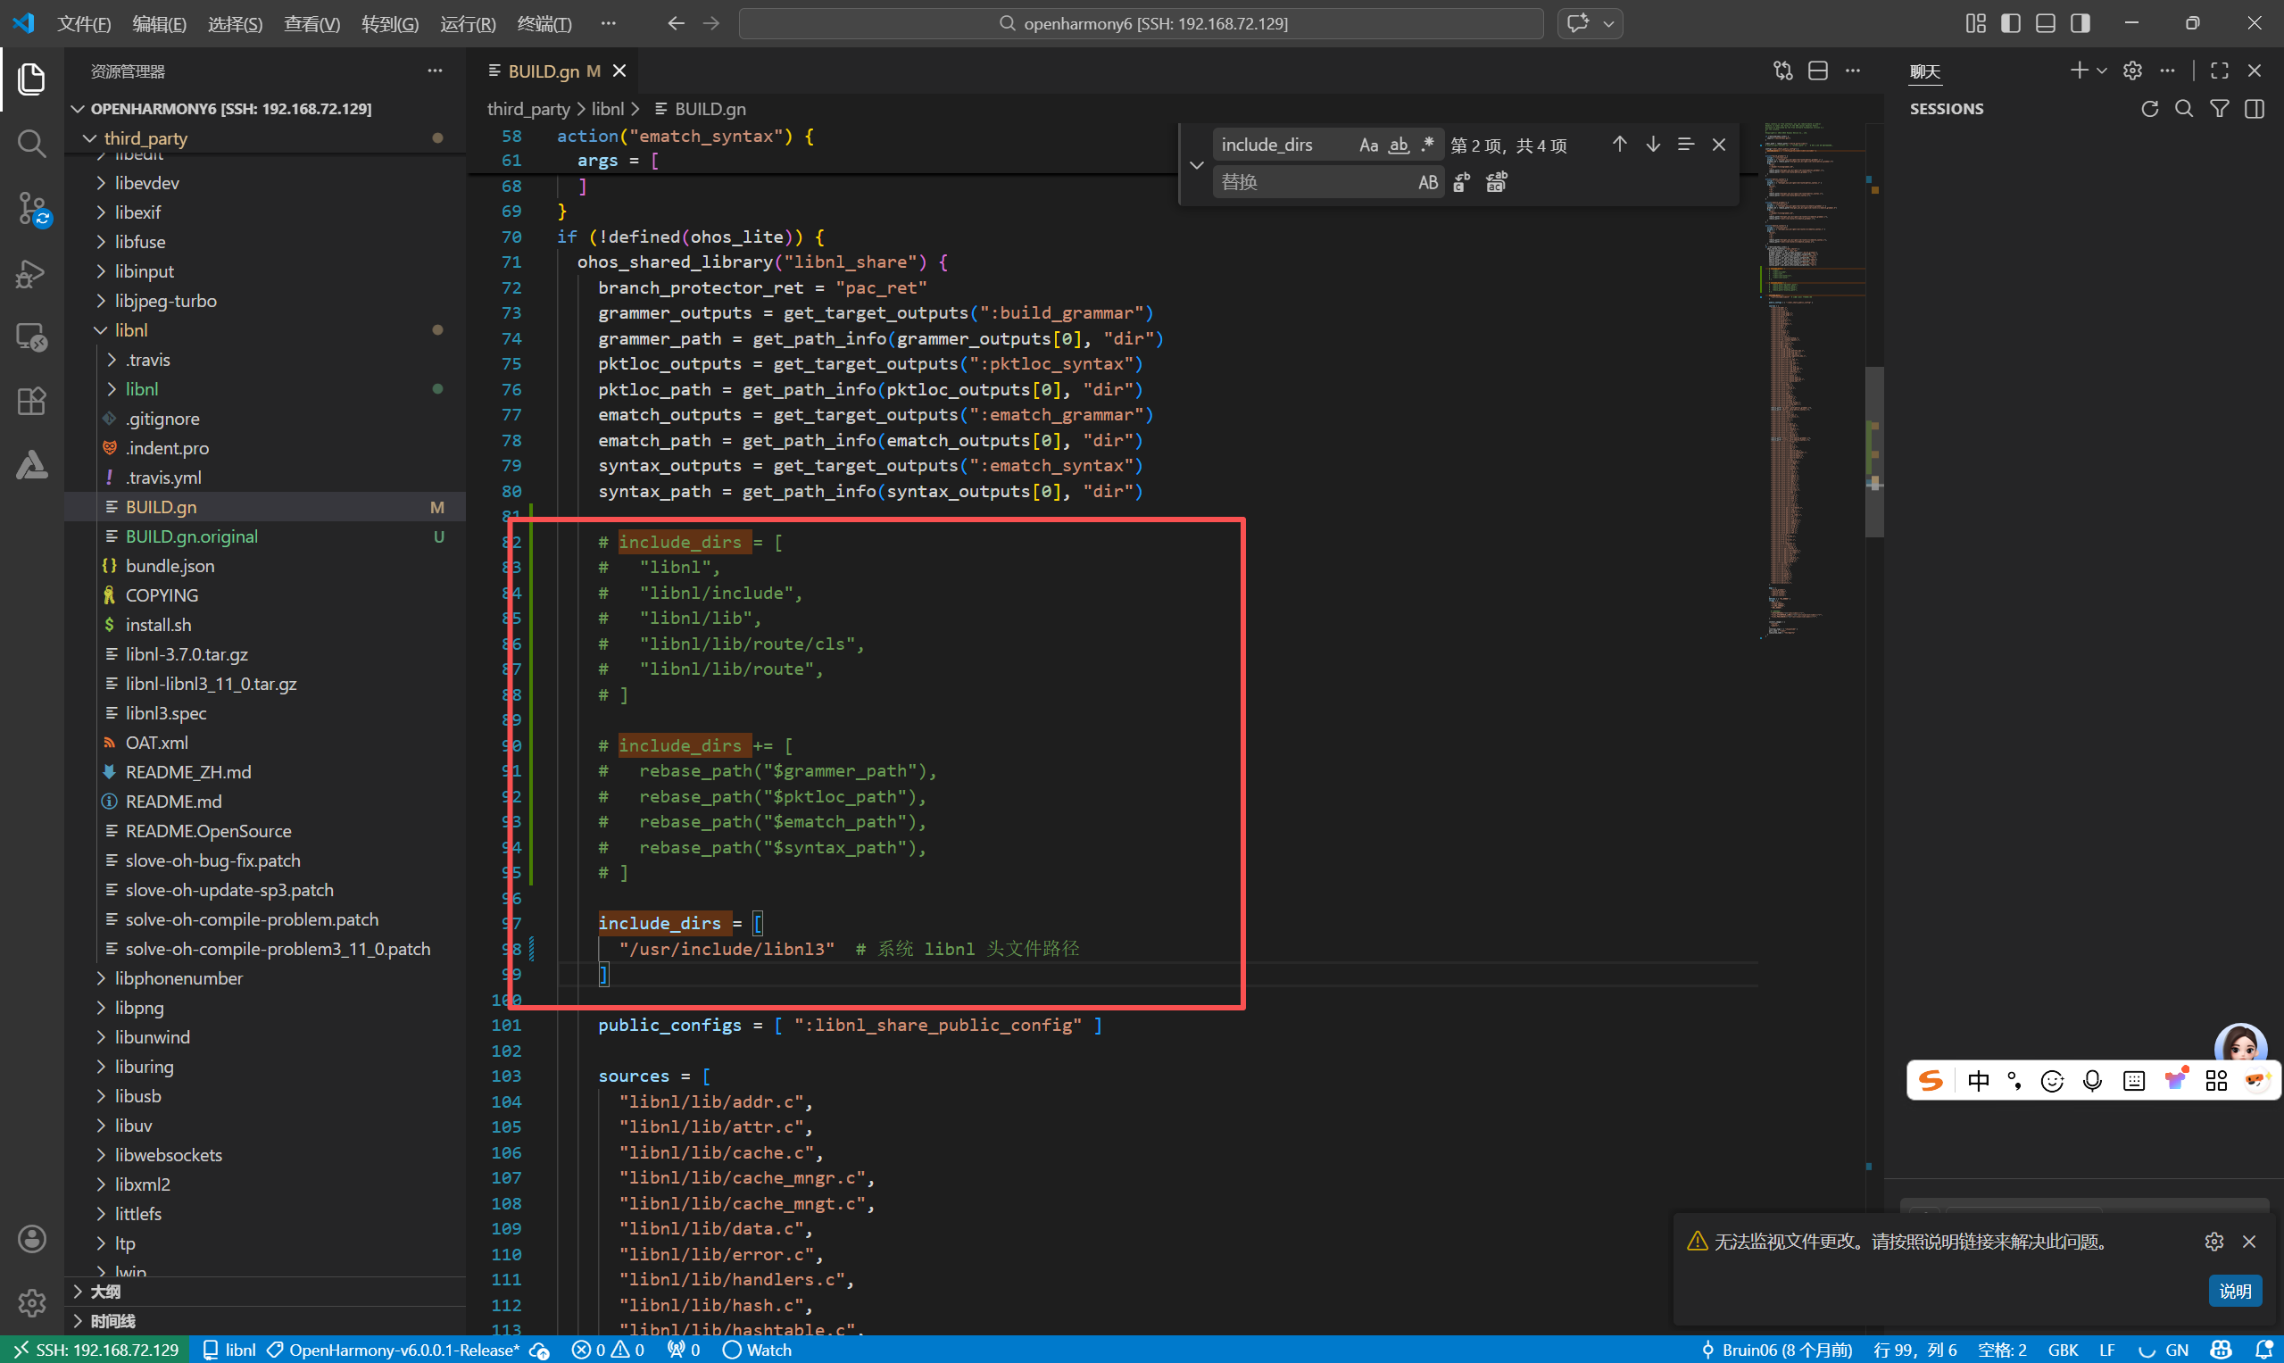Image resolution: width=2284 pixels, height=1363 pixels.
Task: Open Run and Debug view
Action: click(x=31, y=273)
